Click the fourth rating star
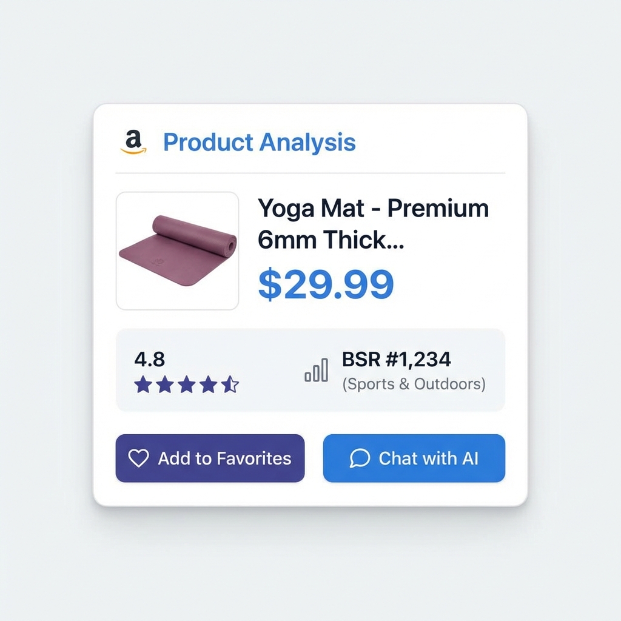Image resolution: width=621 pixels, height=621 pixels. [x=209, y=384]
